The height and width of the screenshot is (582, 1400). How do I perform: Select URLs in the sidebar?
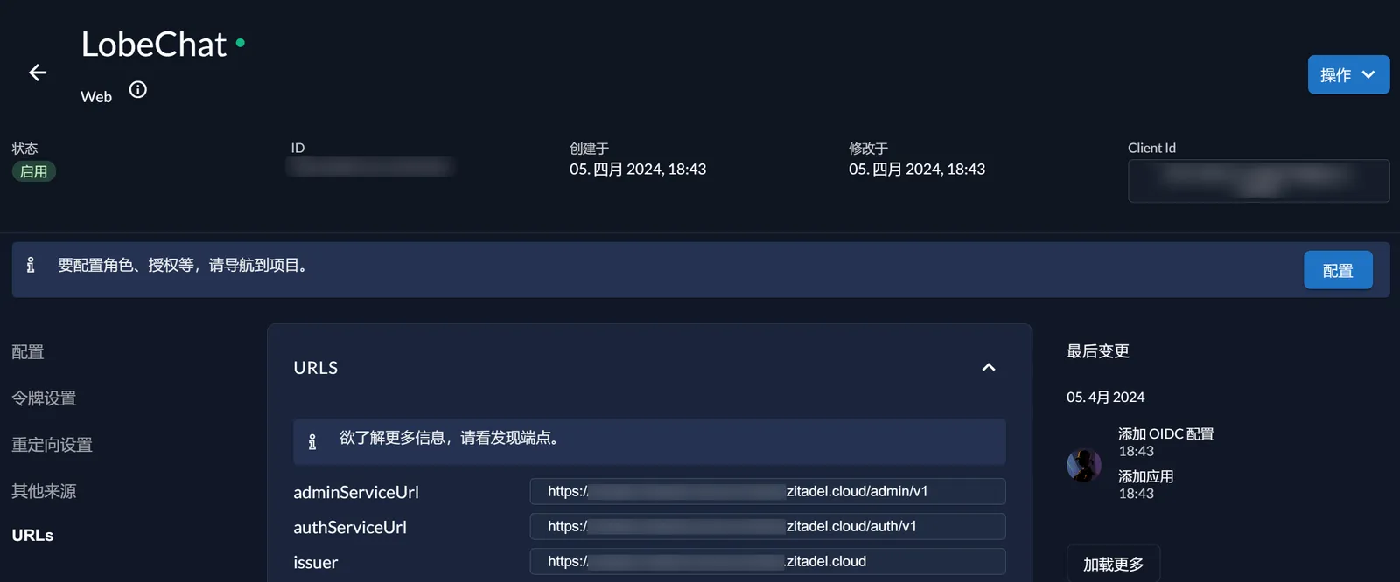[32, 536]
